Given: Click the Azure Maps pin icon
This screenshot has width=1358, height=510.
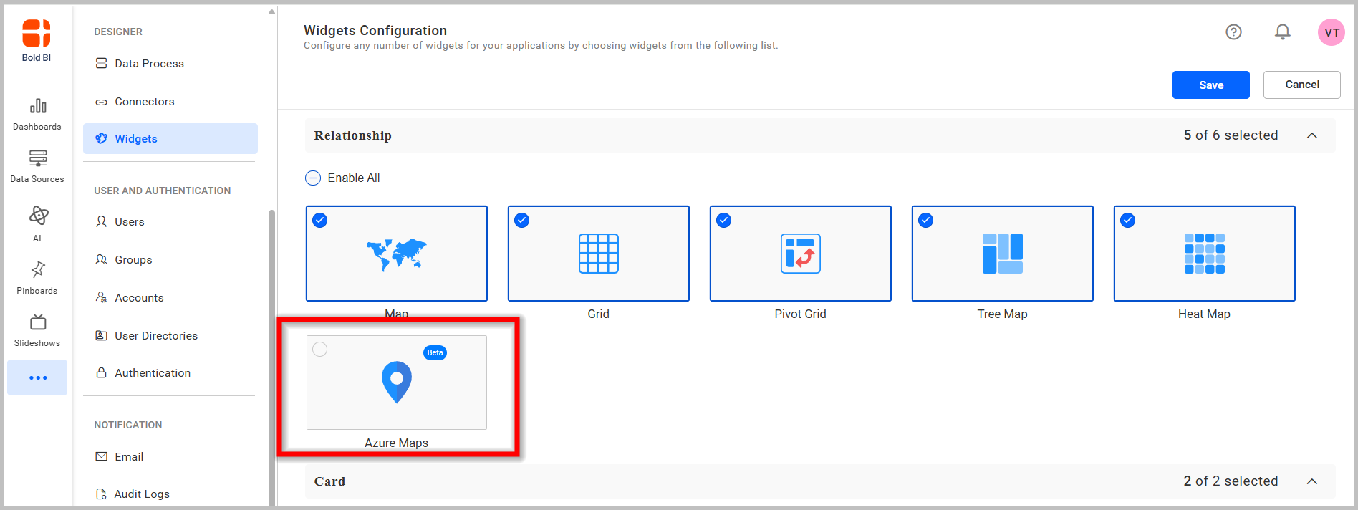Looking at the screenshot, I should 397,382.
